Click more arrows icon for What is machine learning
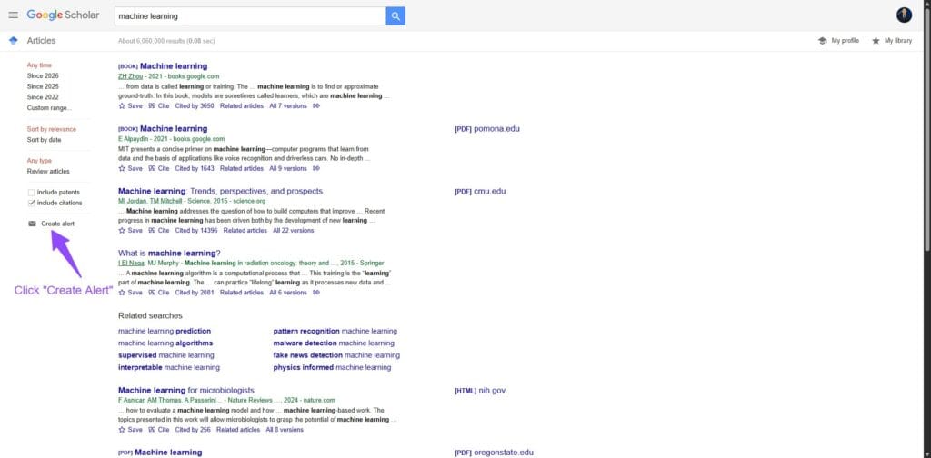This screenshot has width=931, height=458. (x=316, y=293)
